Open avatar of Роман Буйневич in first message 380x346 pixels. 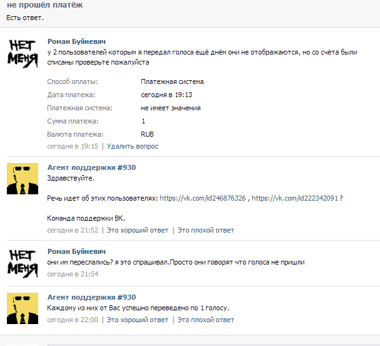click(x=23, y=53)
